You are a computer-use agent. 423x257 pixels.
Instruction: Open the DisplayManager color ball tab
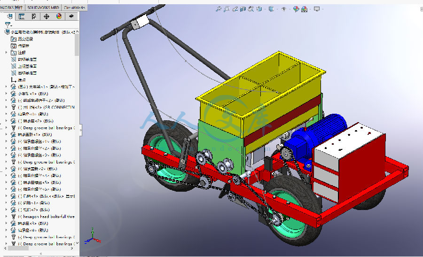(59, 16)
